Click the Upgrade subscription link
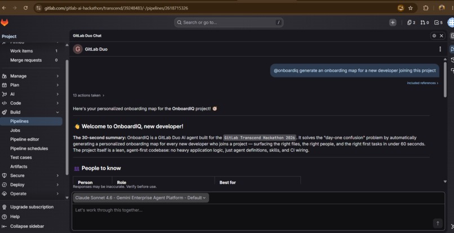454x233 pixels. [x=32, y=207]
